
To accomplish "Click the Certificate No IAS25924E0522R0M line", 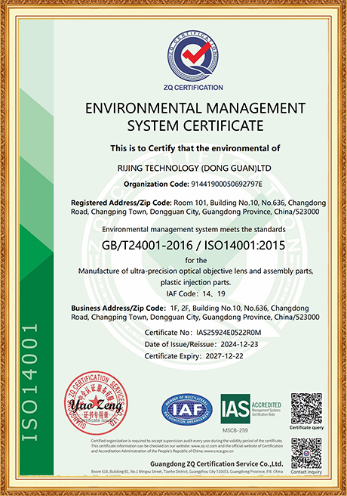I will pos(203,333).
